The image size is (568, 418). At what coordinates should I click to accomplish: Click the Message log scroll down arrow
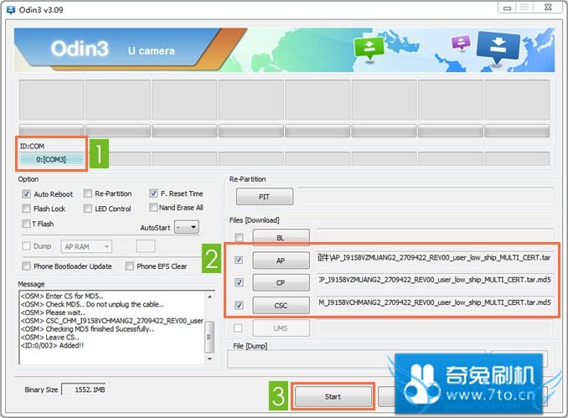click(209, 359)
